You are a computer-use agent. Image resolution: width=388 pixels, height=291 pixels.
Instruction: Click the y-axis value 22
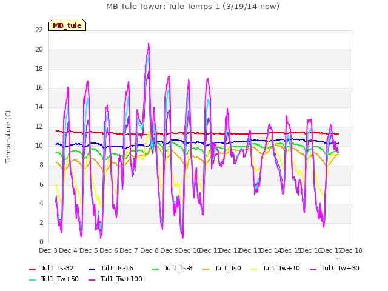click(39, 30)
